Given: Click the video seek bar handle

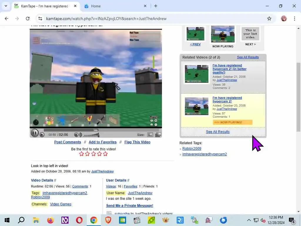Looking at the screenshot, I should (x=96, y=130).
